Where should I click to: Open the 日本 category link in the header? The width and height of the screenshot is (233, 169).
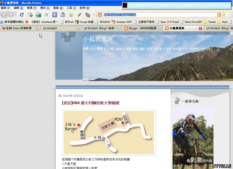[x=185, y=49]
